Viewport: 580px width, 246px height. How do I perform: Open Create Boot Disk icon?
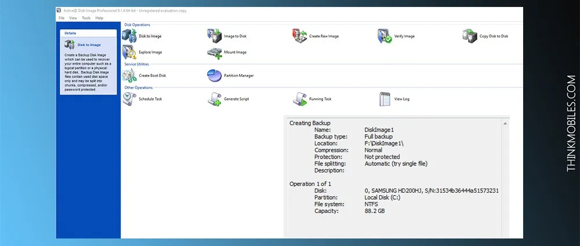click(x=129, y=75)
